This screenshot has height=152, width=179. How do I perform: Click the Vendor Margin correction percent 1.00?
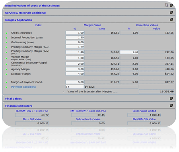coord(129,58)
